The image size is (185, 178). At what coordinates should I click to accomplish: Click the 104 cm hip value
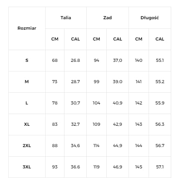pyautogui.click(x=96, y=103)
